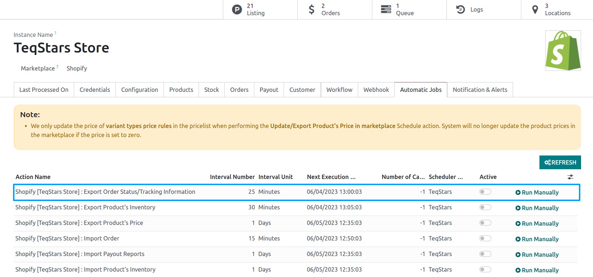Sort by Interval Number column

[232, 177]
